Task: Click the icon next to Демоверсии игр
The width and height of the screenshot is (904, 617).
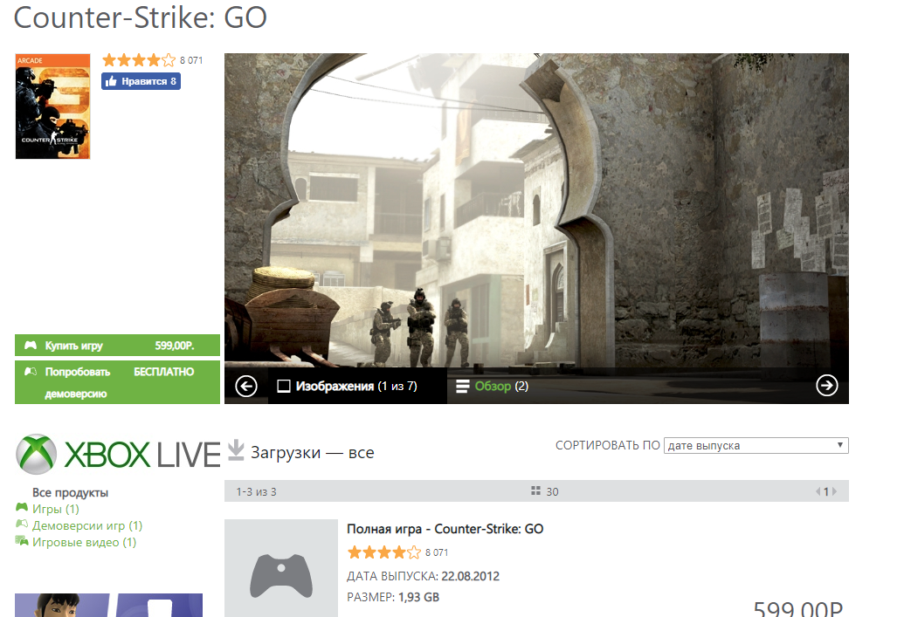Action: click(22, 524)
